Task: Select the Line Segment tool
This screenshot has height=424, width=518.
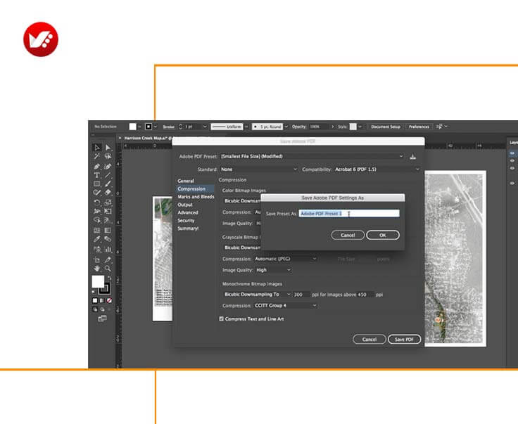Action: point(108,175)
